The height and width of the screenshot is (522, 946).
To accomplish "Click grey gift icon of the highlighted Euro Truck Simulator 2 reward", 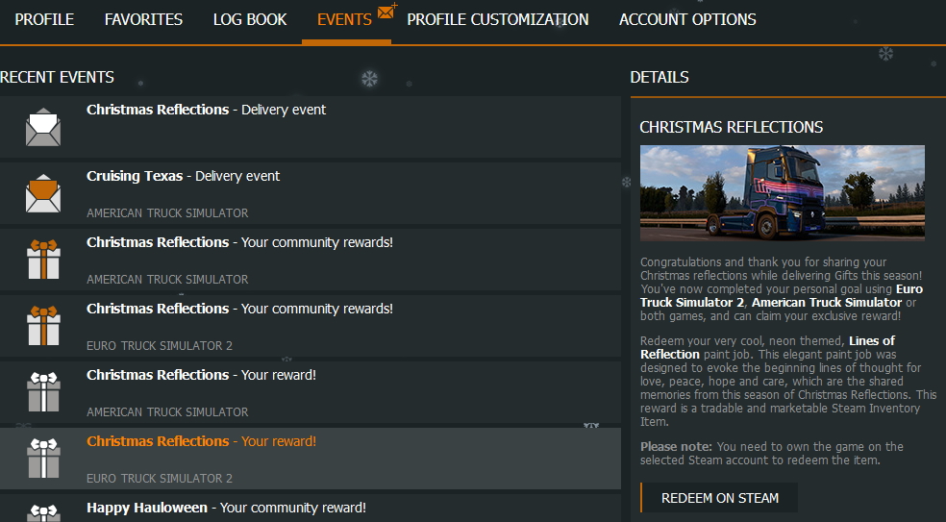I will 43,459.
